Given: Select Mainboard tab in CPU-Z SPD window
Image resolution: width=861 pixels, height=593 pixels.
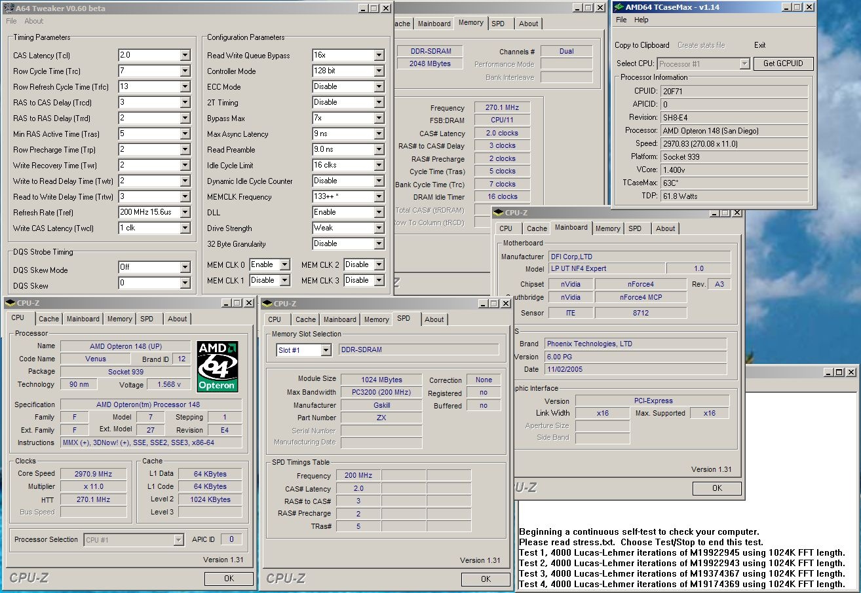Looking at the screenshot, I should tap(340, 319).
